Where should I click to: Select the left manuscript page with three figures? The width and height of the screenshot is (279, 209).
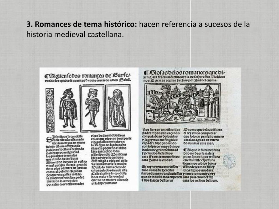tap(89, 129)
